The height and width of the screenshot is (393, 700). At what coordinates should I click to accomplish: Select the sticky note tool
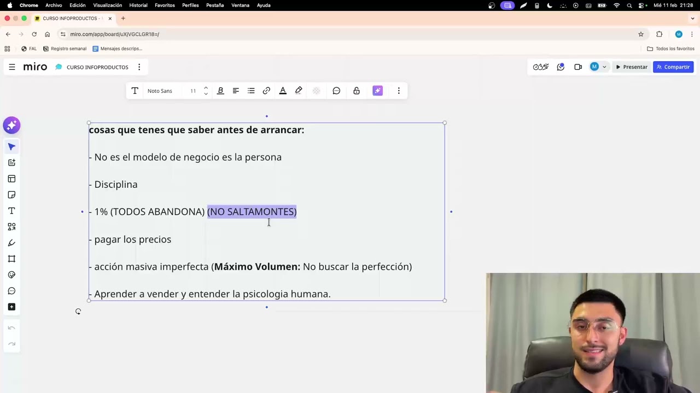11,195
